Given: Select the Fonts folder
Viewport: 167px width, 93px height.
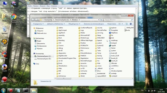Looking at the screenshot, I should 59,63.
